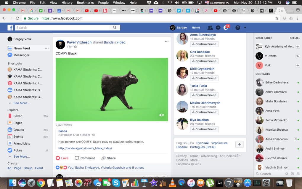
Task: Open the banda.agency comfy_black_friday link
Action: [85, 148]
